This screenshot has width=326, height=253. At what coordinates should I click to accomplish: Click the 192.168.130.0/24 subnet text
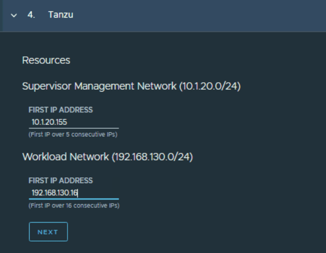tap(152, 157)
